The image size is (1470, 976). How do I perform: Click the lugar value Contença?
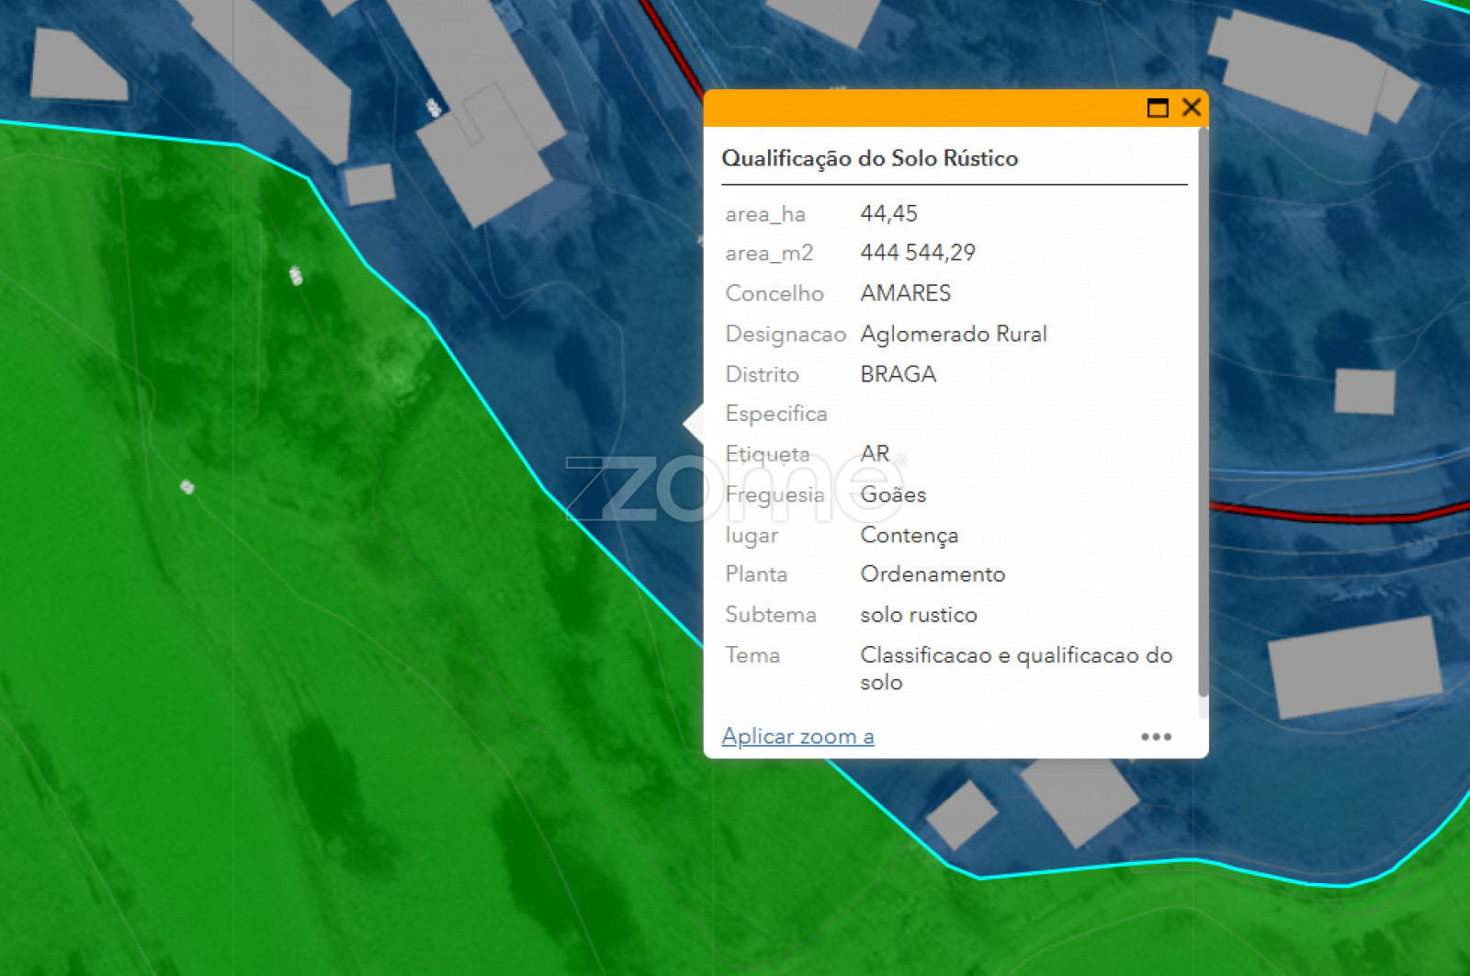(x=909, y=535)
